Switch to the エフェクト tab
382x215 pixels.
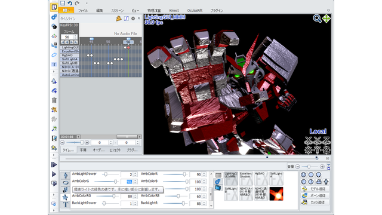point(115,150)
